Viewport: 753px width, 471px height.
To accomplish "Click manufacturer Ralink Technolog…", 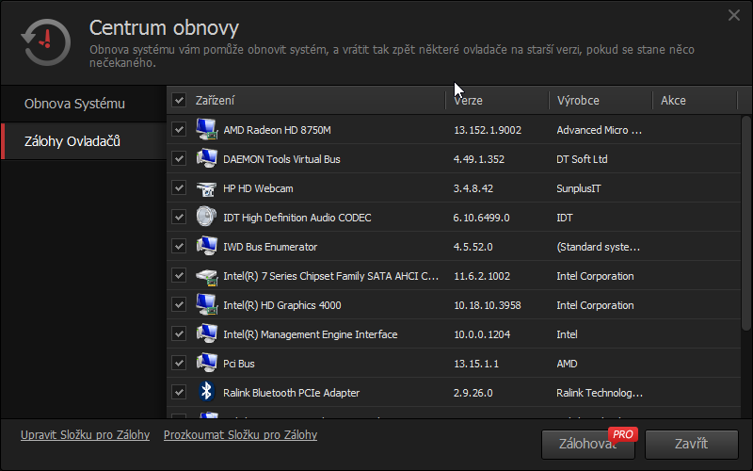I will click(600, 393).
